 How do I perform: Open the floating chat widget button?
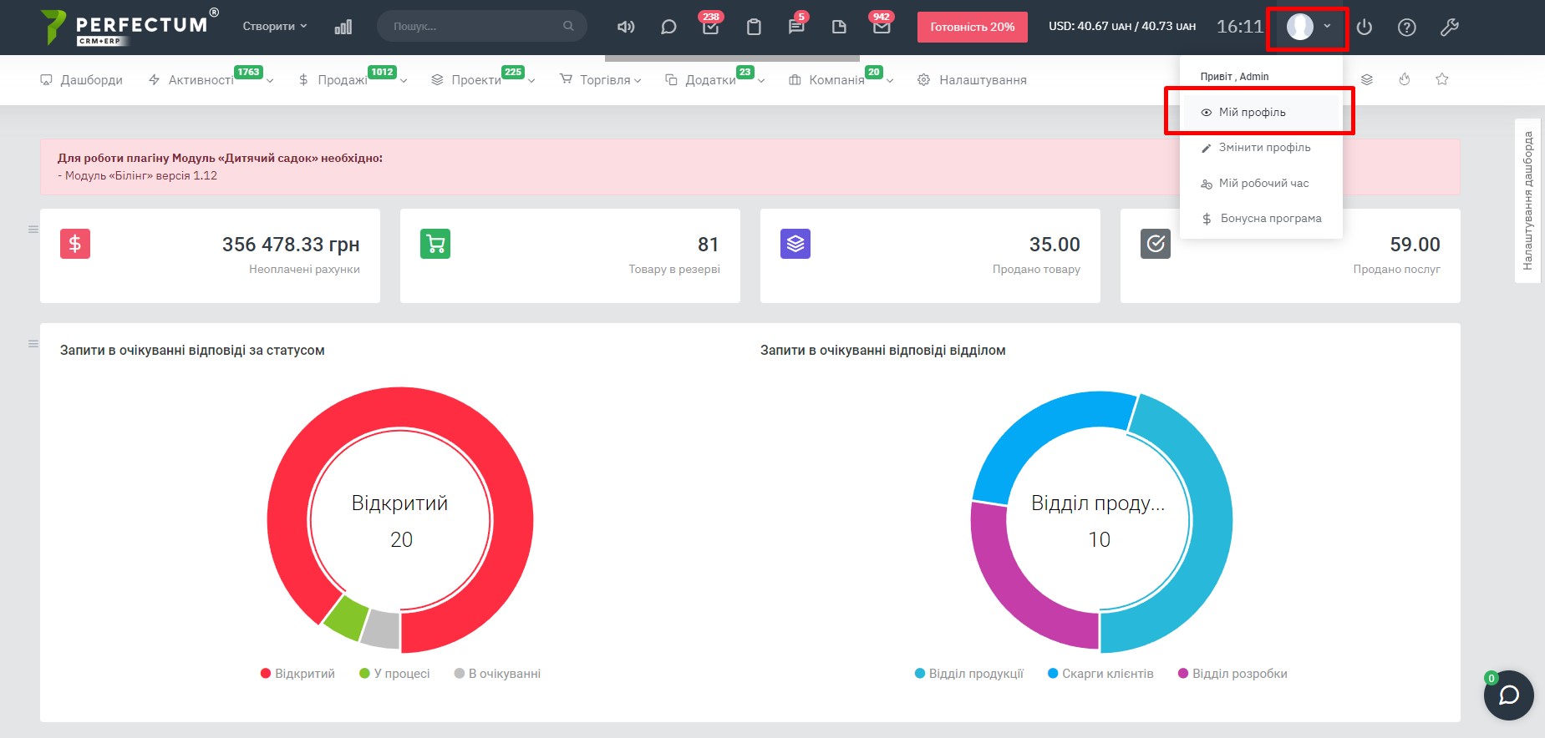pyautogui.click(x=1508, y=695)
